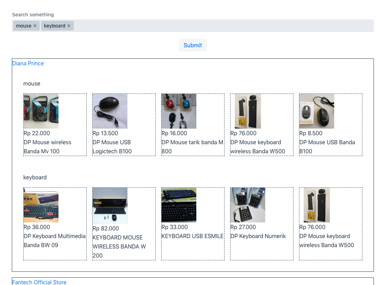
Task: Click the Rp 8.500 price
Action: pyautogui.click(x=311, y=133)
